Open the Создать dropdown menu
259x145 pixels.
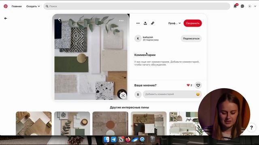(33, 6)
